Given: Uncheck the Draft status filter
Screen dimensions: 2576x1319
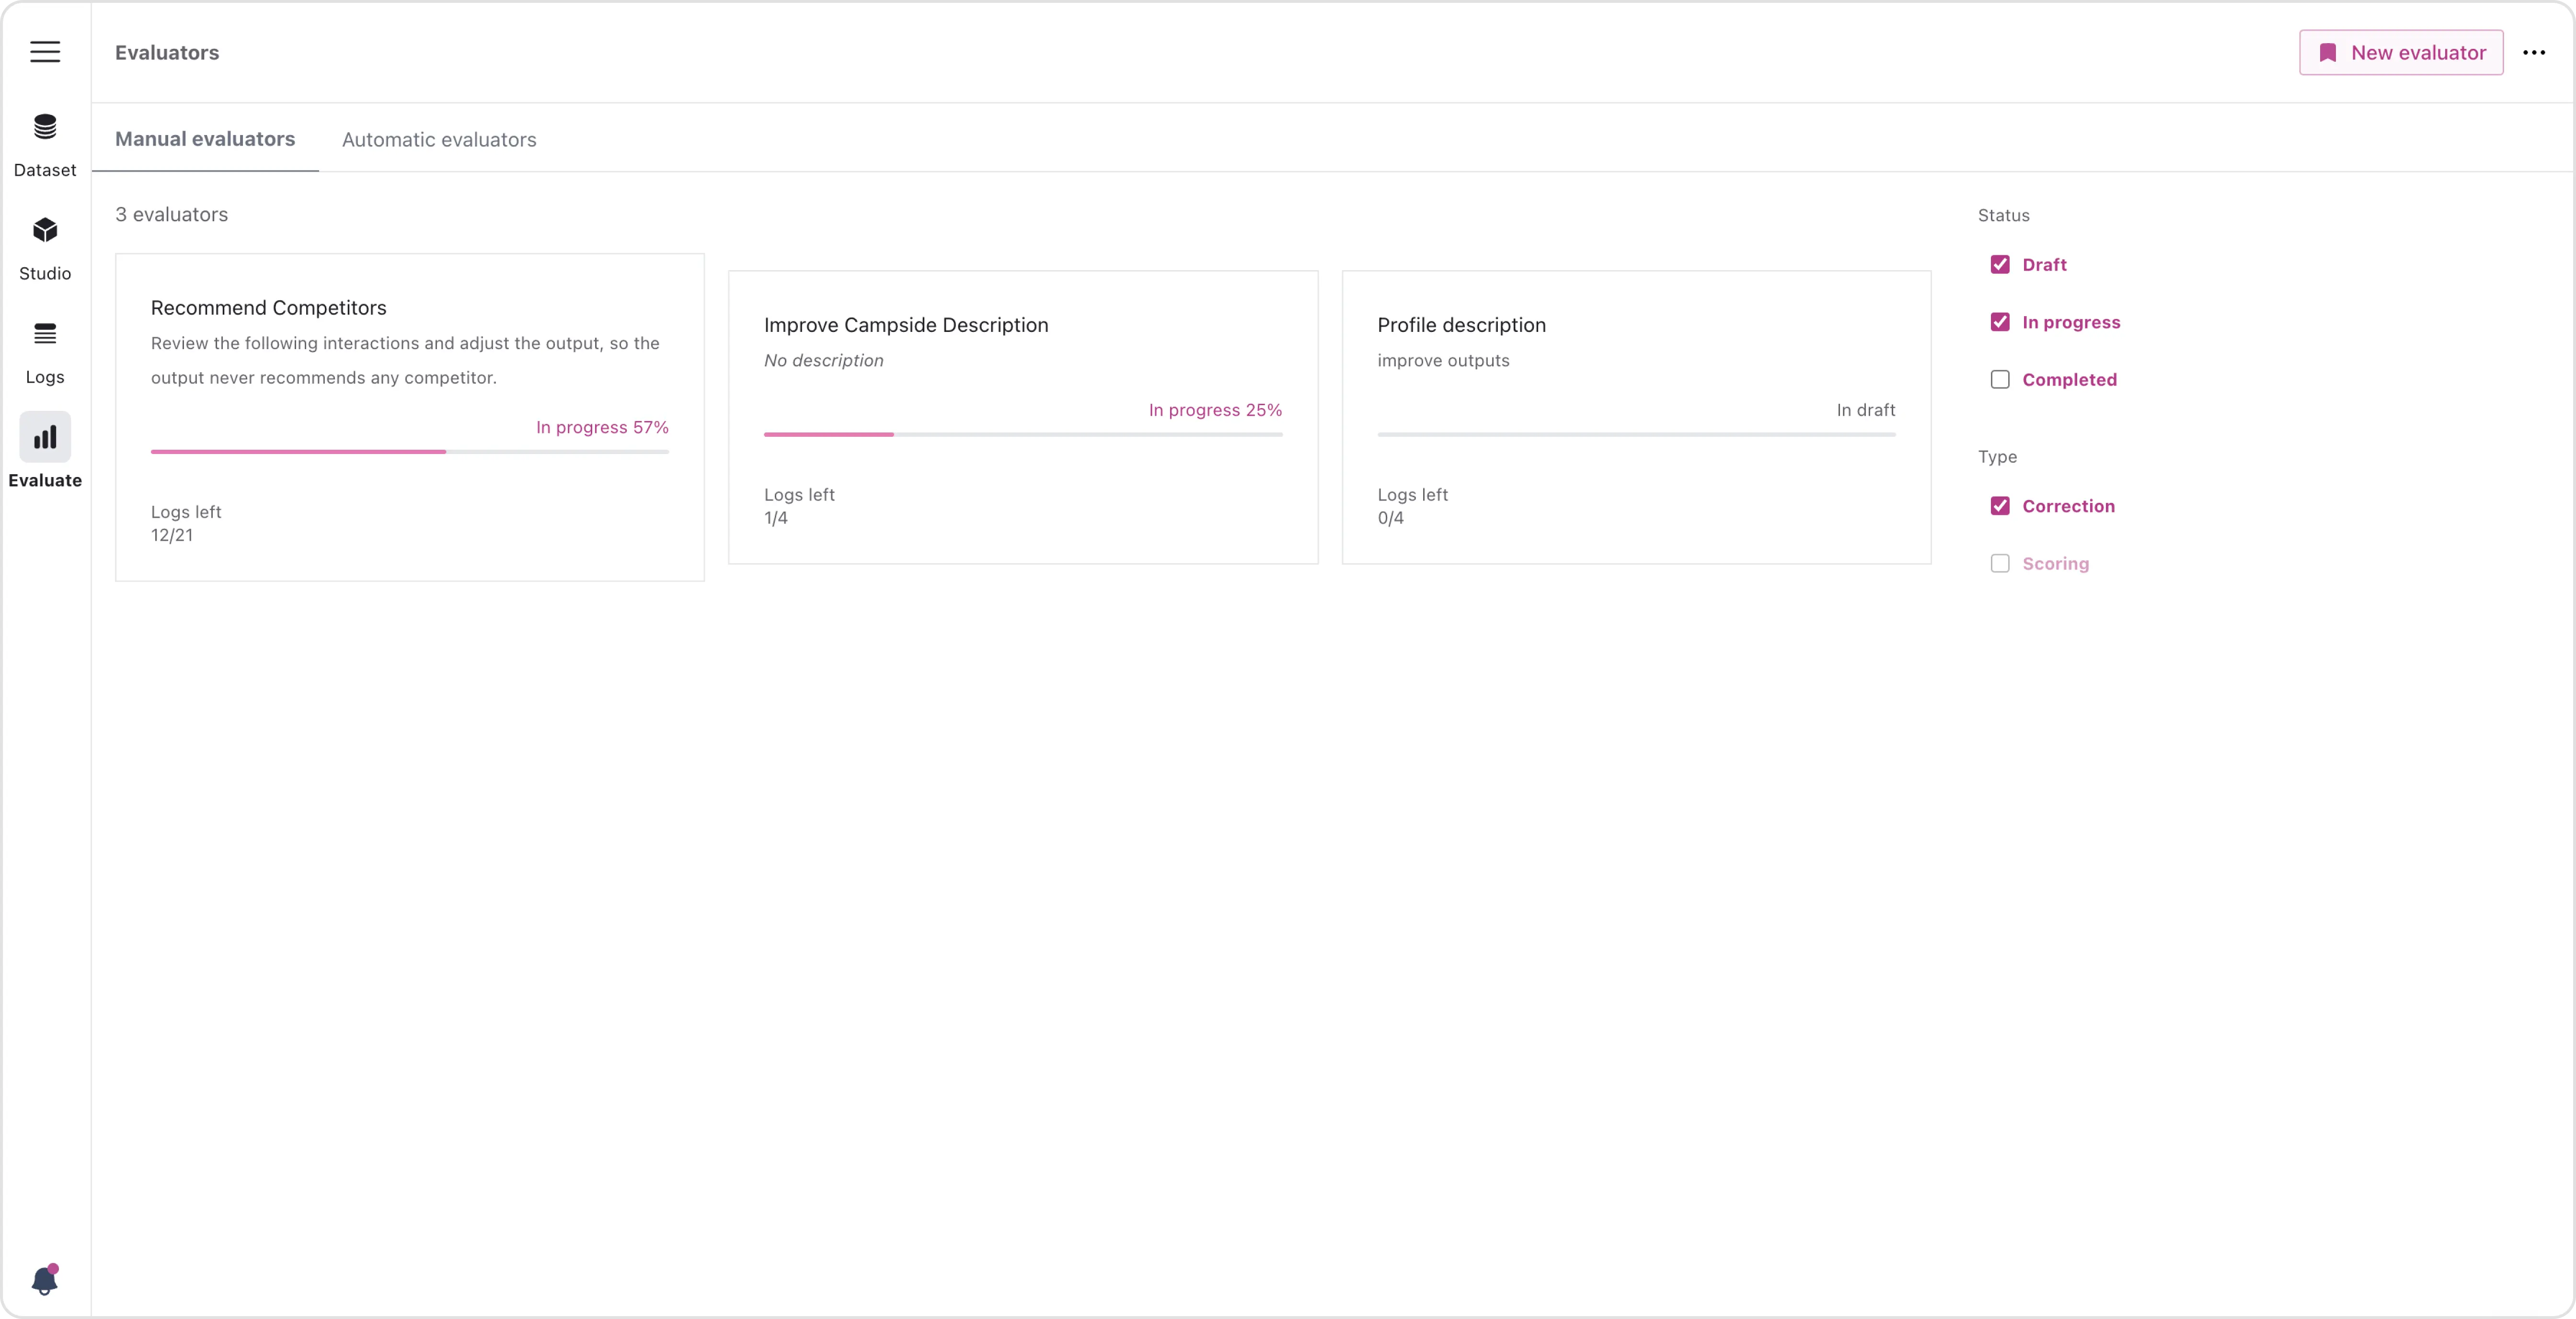Looking at the screenshot, I should click(x=2000, y=265).
